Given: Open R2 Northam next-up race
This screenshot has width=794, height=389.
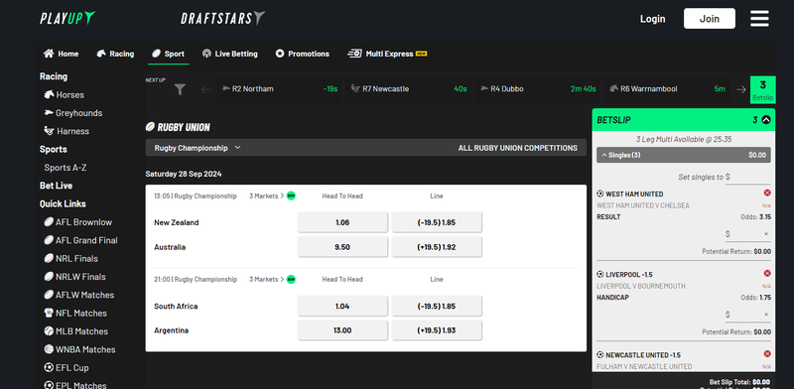Looking at the screenshot, I should coord(280,89).
